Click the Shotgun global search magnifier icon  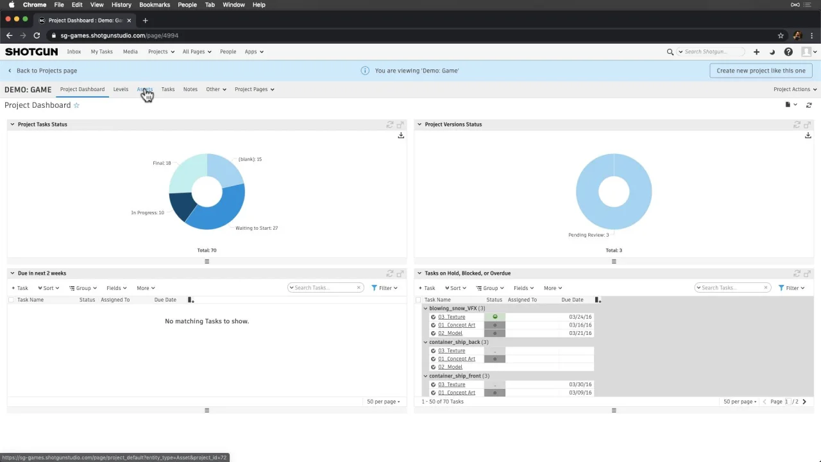670,52
